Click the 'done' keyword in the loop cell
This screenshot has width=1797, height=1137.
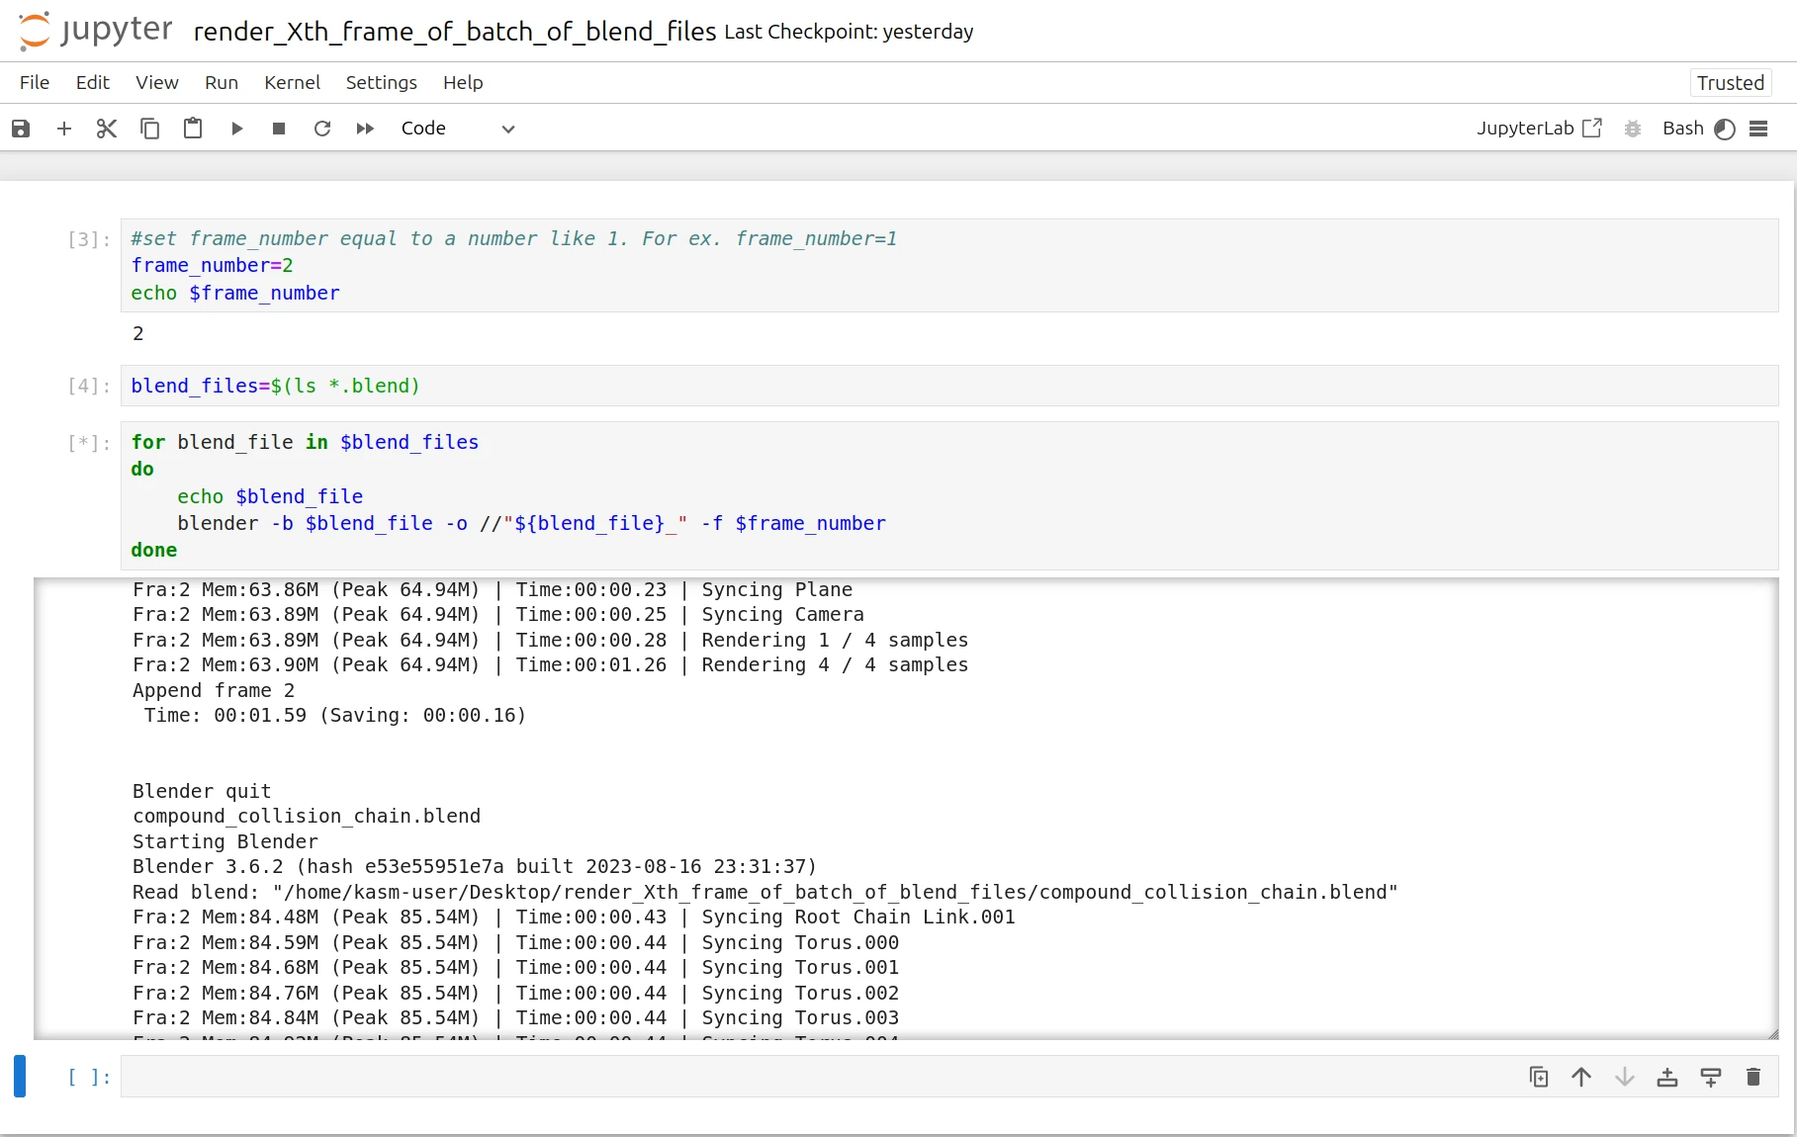click(x=154, y=550)
